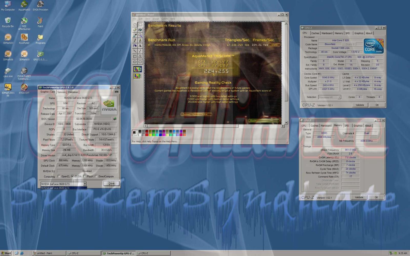
Task: Enable the DirectCompute checkbox in GPU-Z
Action: pyautogui.click(x=96, y=176)
